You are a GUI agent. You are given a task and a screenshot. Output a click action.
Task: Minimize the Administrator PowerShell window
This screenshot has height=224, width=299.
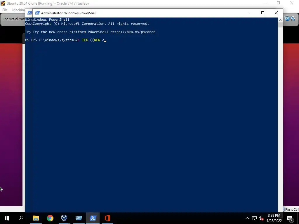(250, 13)
